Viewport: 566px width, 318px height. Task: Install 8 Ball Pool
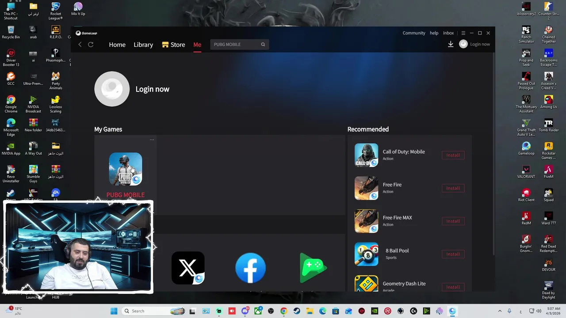click(453, 254)
